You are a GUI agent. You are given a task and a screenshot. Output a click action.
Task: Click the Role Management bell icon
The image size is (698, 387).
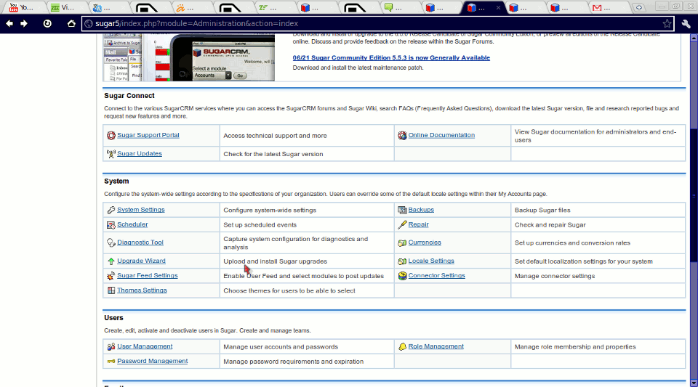(402, 347)
